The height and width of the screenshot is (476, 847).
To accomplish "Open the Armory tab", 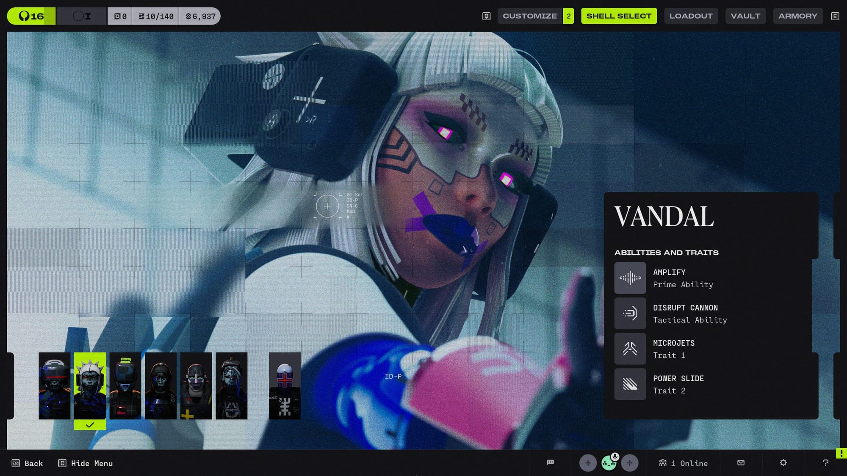I will pyautogui.click(x=797, y=16).
